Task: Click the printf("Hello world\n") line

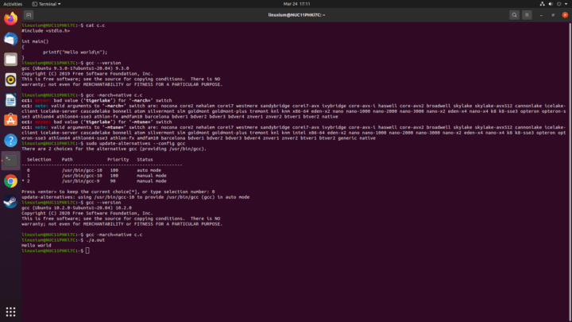Action: click(x=75, y=52)
